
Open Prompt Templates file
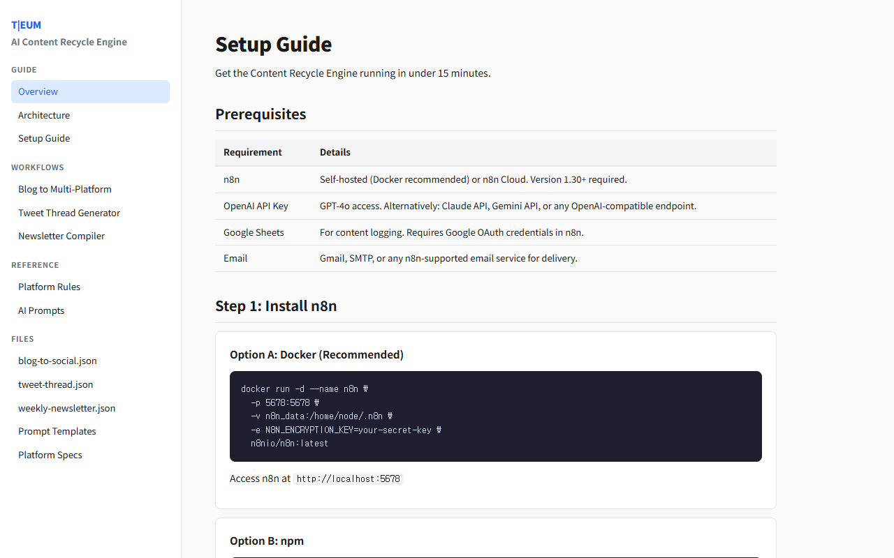[57, 431]
